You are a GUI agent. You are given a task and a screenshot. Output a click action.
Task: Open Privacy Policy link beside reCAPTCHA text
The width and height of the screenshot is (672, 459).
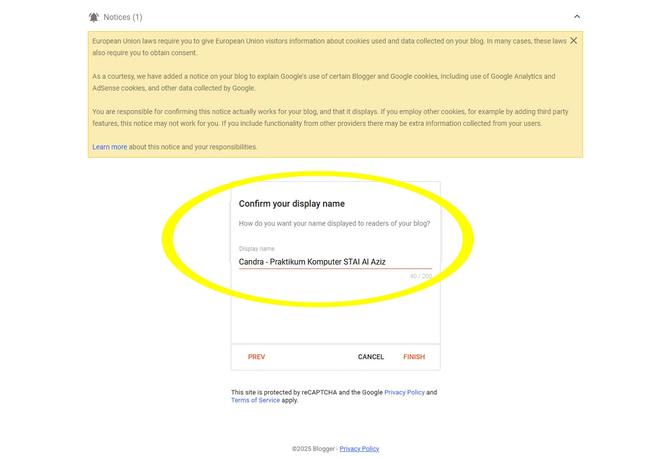click(x=404, y=392)
